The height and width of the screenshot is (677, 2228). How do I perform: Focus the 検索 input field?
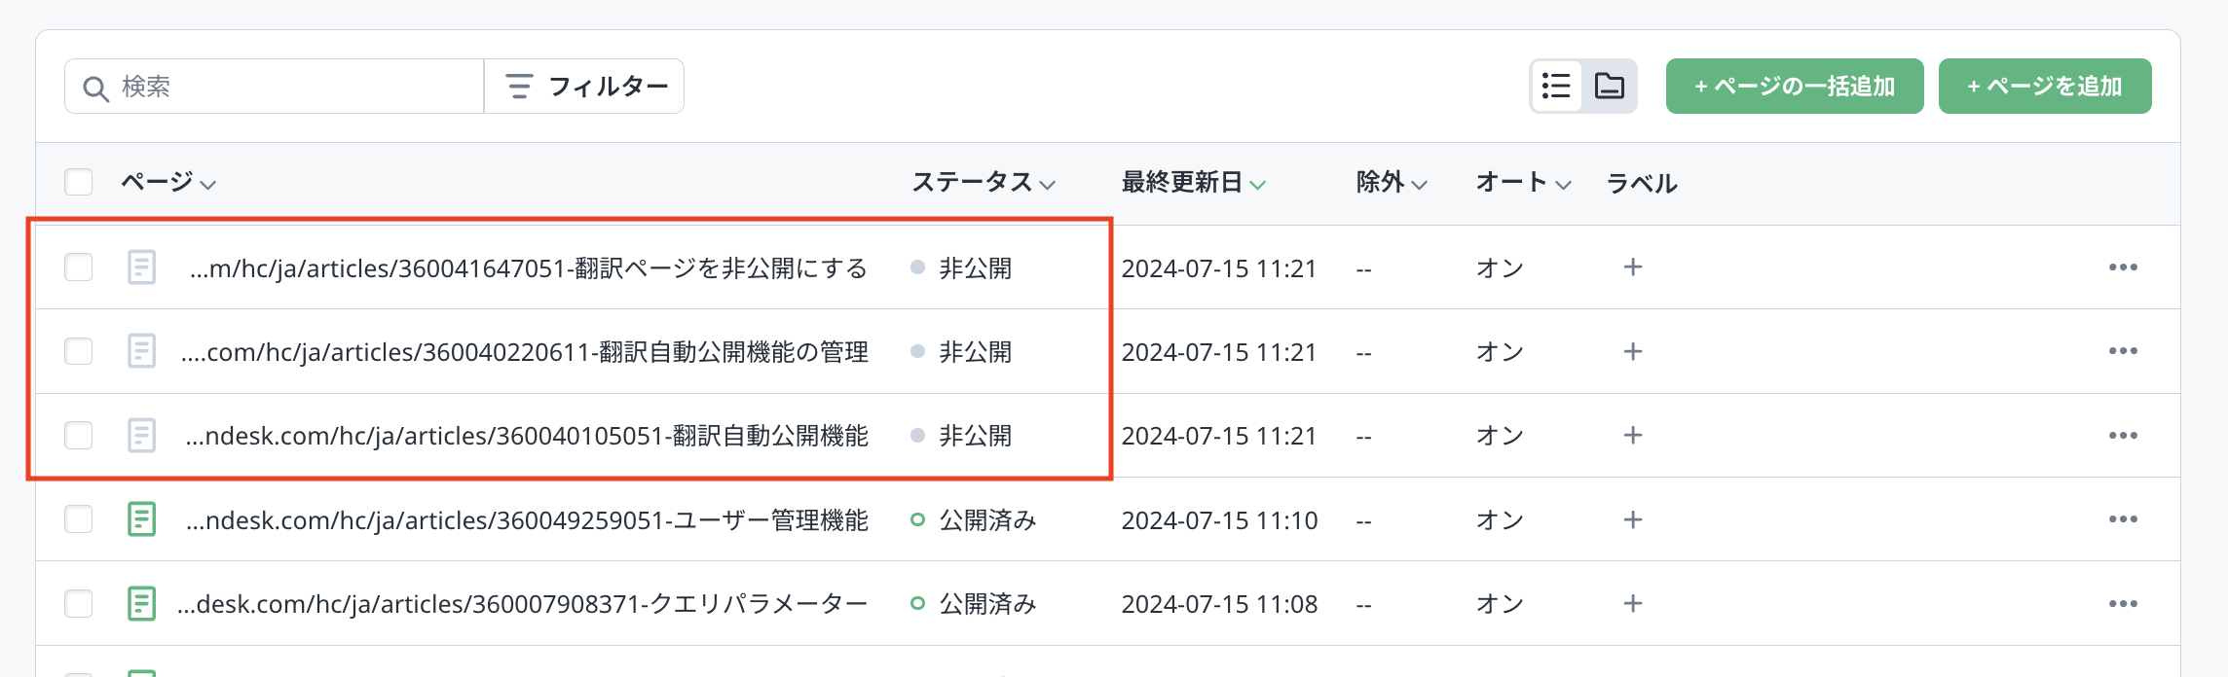coord(292,87)
